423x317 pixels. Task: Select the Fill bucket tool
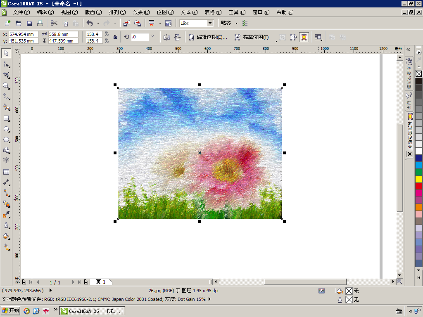point(6,236)
